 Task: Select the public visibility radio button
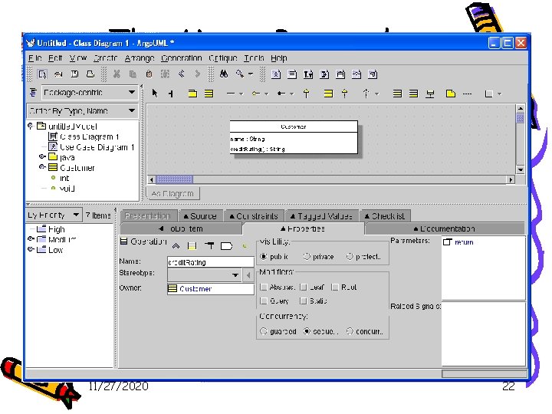263,257
